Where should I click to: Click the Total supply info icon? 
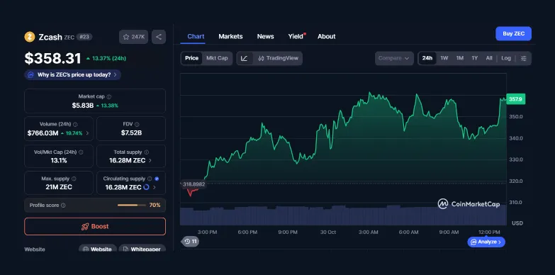[x=147, y=152]
